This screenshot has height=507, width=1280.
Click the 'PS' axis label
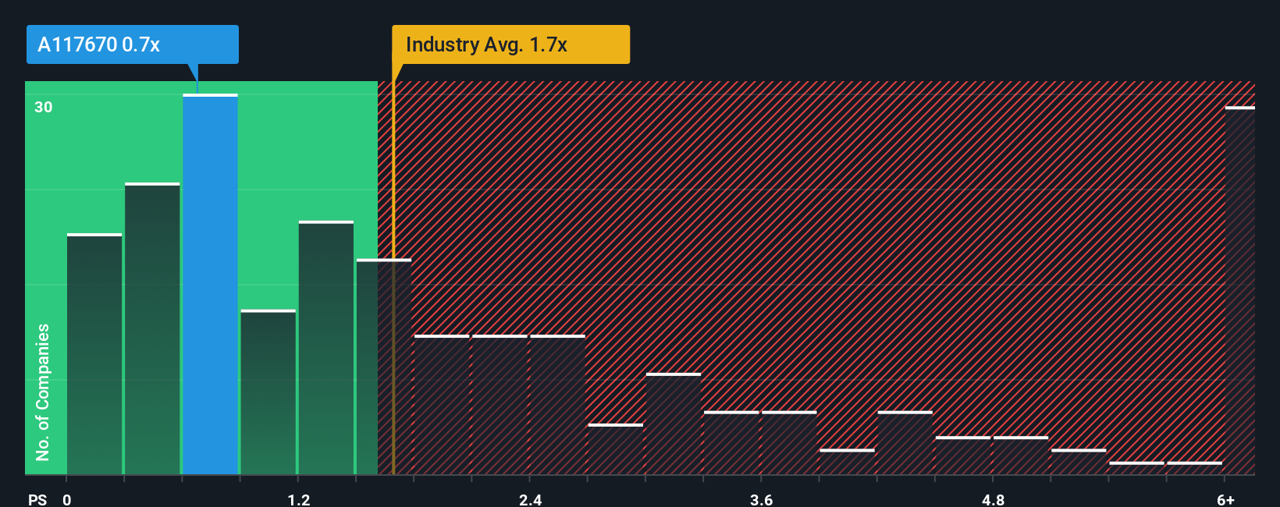[37, 499]
